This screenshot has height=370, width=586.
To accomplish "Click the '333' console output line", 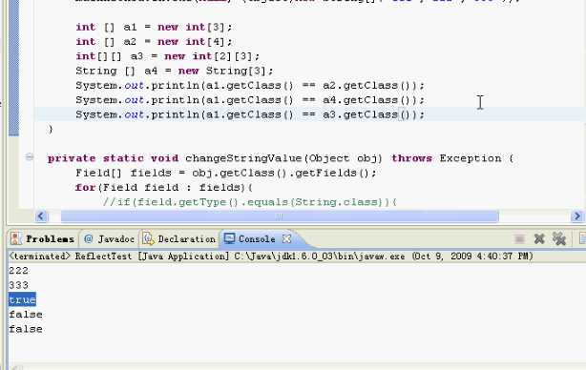I will [x=19, y=285].
